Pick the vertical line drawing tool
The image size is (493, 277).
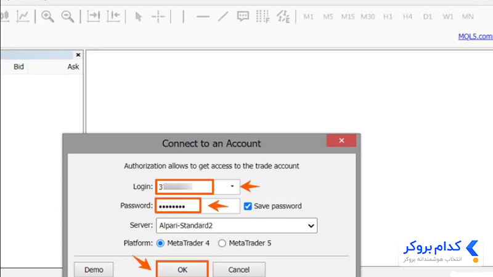coord(183,17)
